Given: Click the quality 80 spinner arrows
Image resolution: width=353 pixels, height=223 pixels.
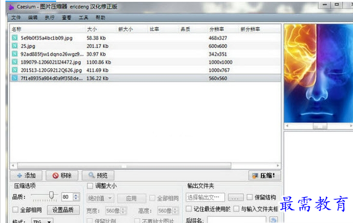Looking at the screenshot, I should 76,197.
